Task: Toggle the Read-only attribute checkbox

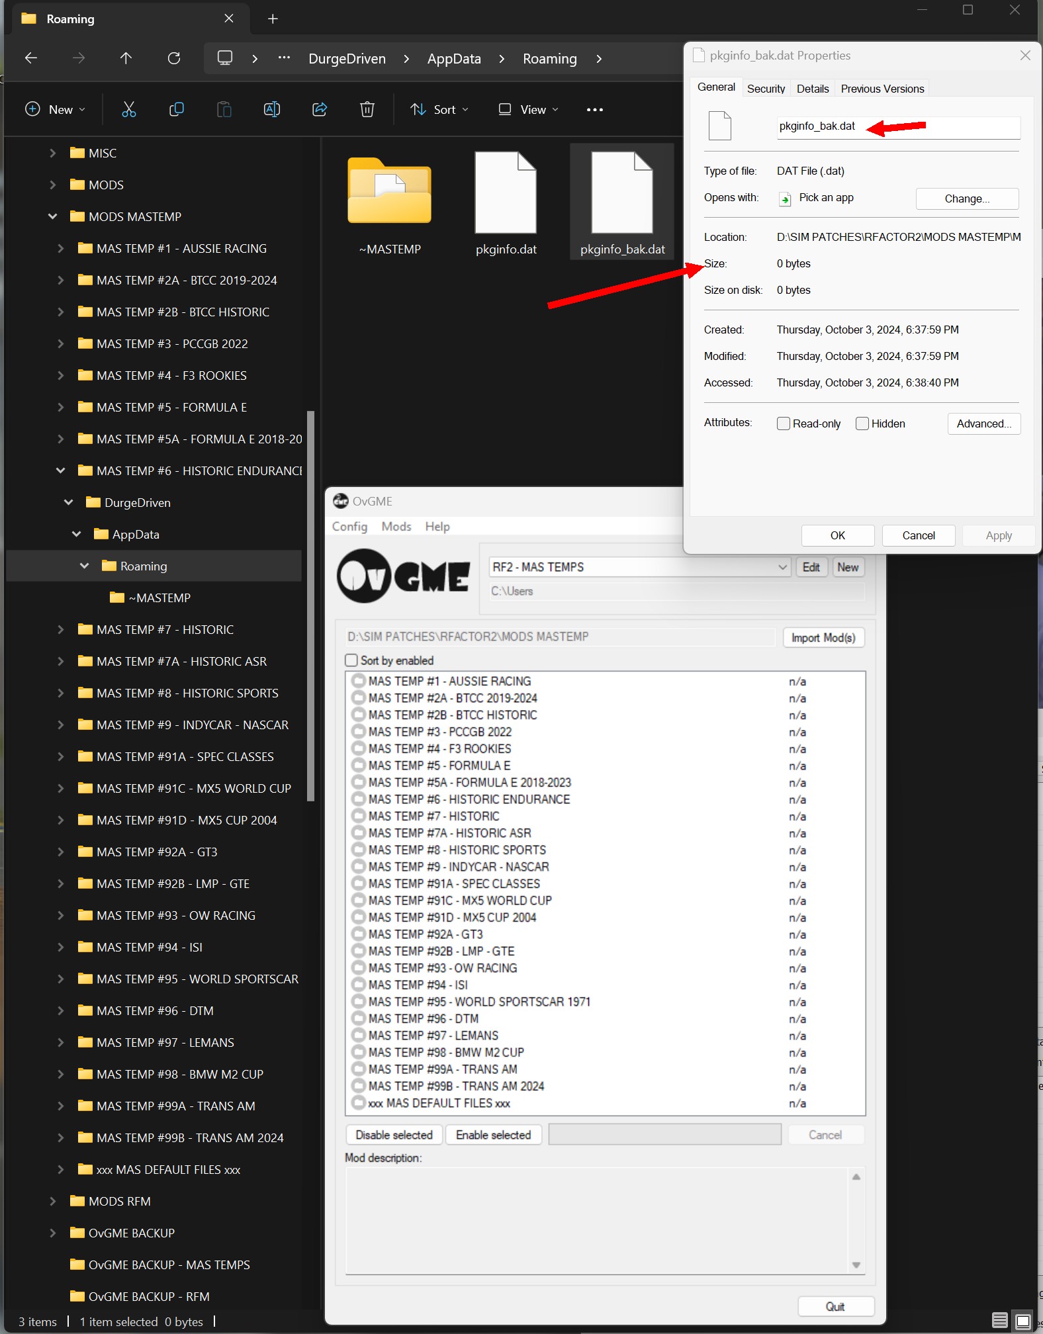Action: (x=784, y=423)
